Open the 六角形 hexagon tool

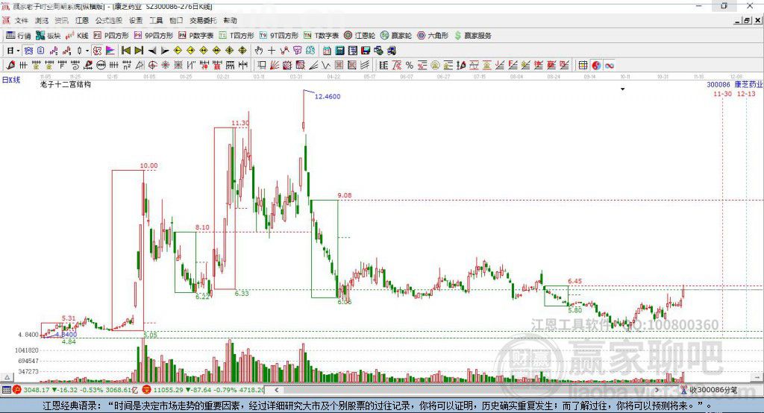tap(433, 36)
